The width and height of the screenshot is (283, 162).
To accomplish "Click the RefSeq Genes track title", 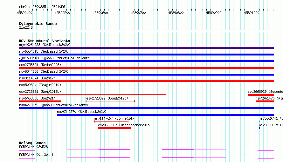I will (32, 143).
